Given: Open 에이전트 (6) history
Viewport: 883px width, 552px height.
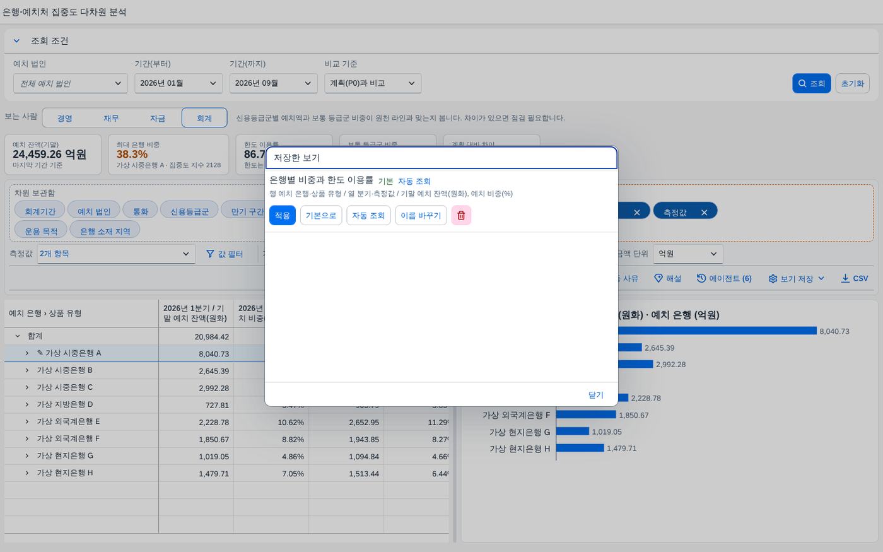Looking at the screenshot, I should point(724,278).
